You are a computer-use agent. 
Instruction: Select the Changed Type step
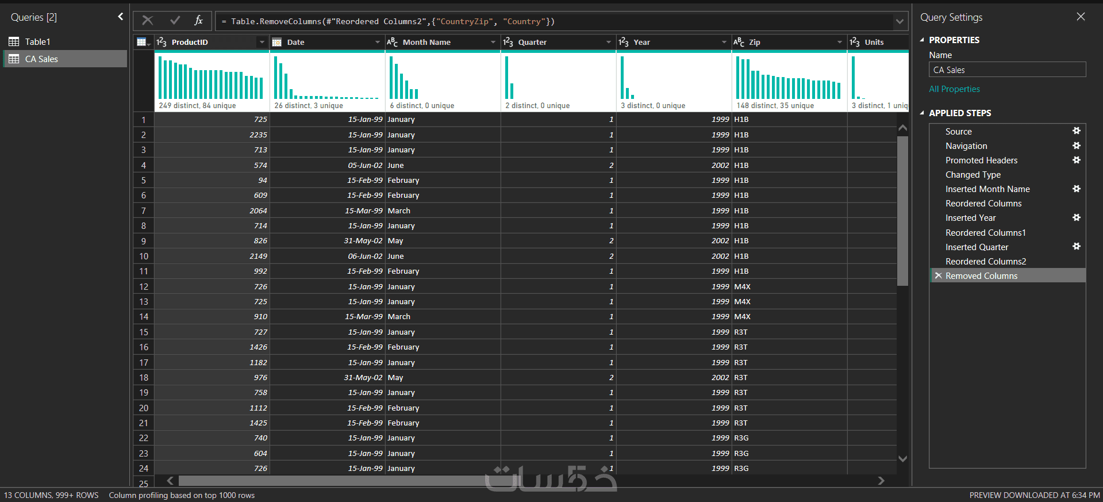tap(973, 175)
